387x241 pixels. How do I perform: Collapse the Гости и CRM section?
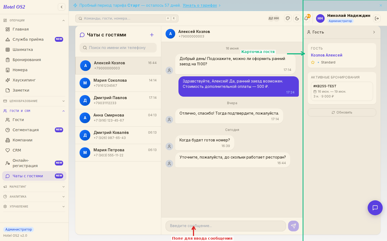click(34, 111)
